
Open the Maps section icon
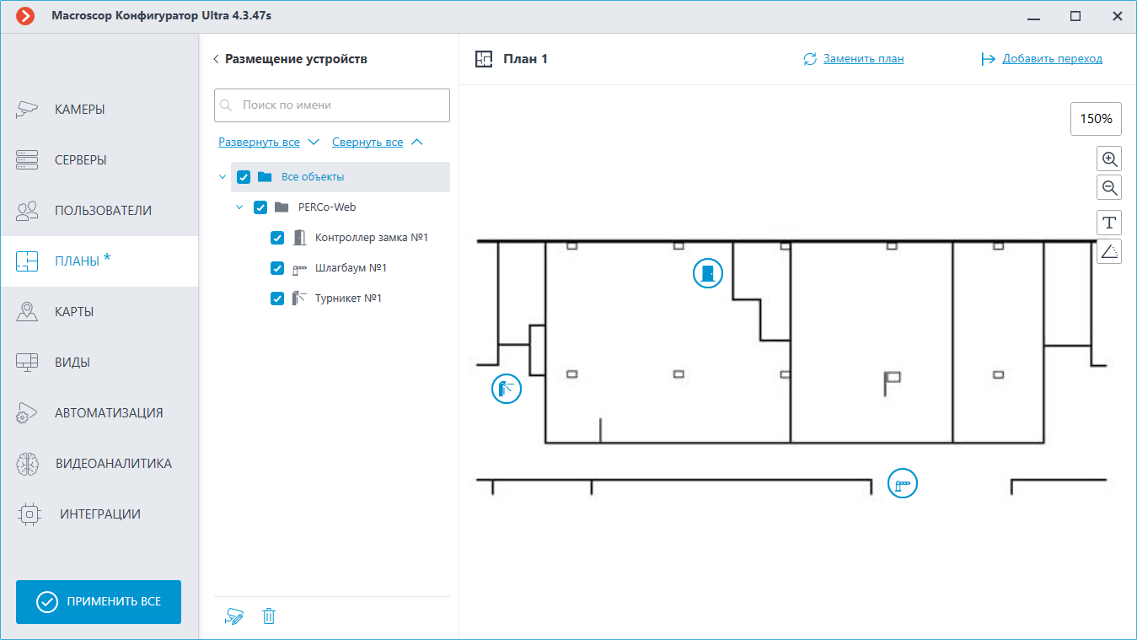[x=27, y=311]
